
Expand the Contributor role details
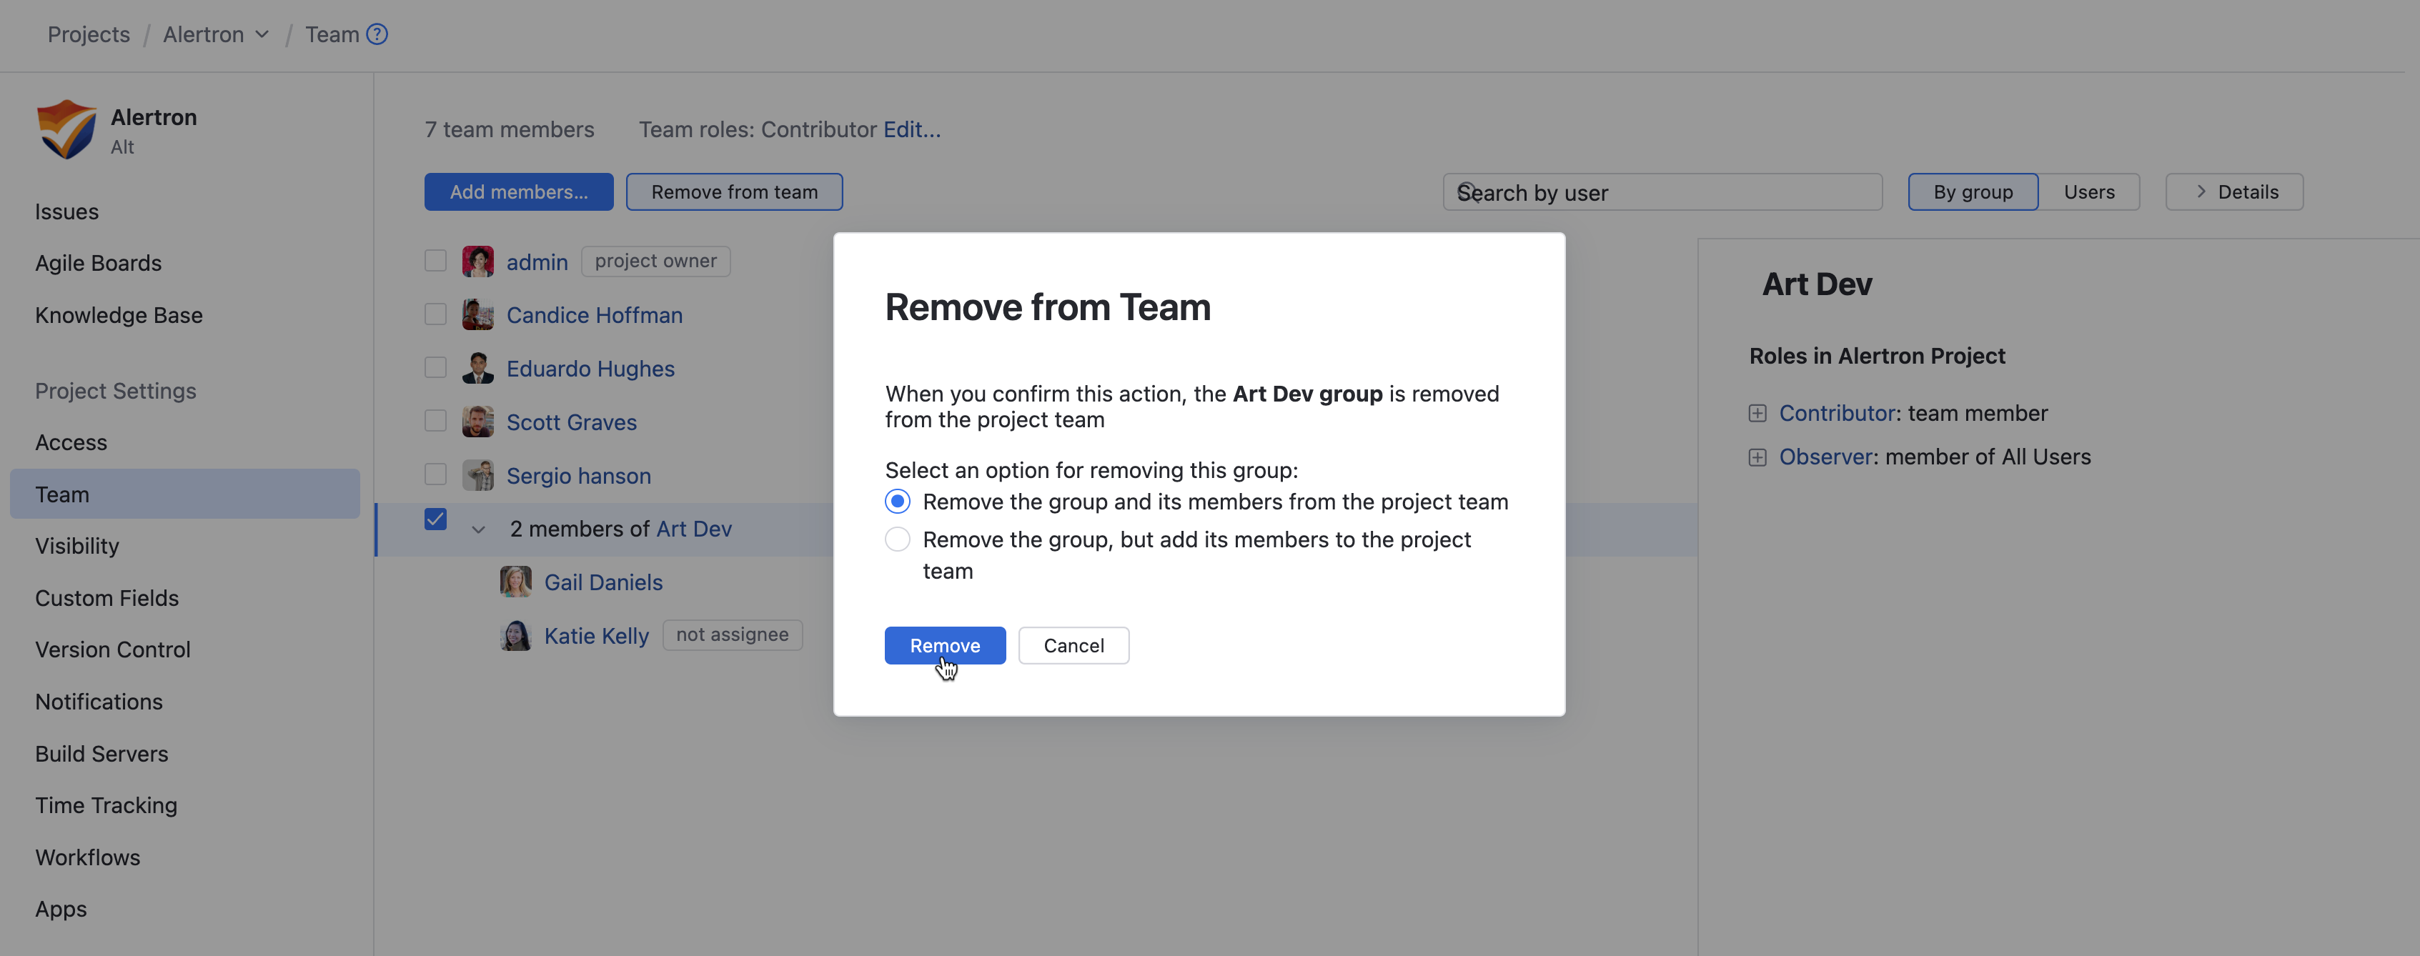pos(1757,413)
